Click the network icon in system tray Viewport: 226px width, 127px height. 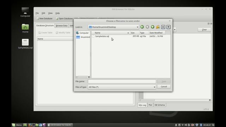183,125
